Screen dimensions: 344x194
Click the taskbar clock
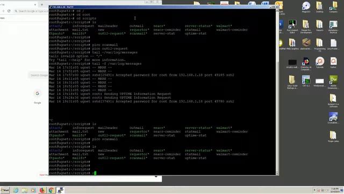(335, 190)
